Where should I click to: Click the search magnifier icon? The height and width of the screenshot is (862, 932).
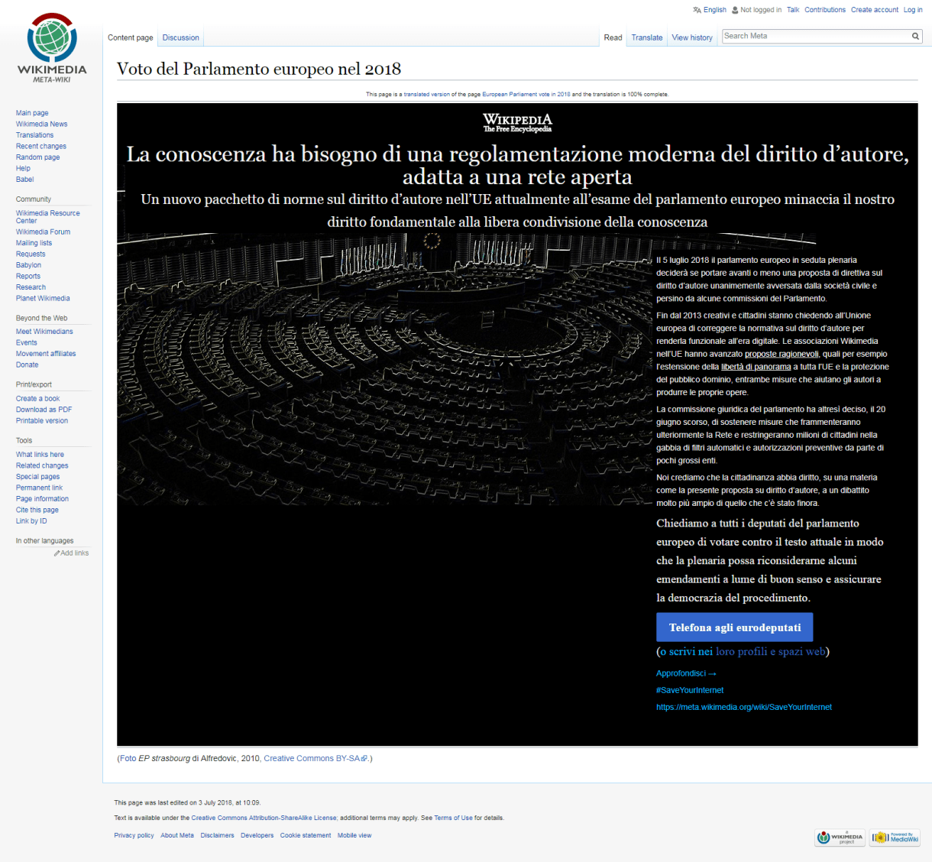(915, 36)
